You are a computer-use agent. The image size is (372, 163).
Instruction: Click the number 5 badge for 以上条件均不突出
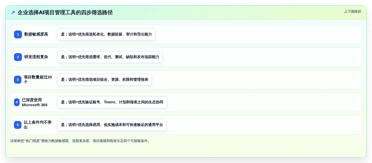point(18,125)
